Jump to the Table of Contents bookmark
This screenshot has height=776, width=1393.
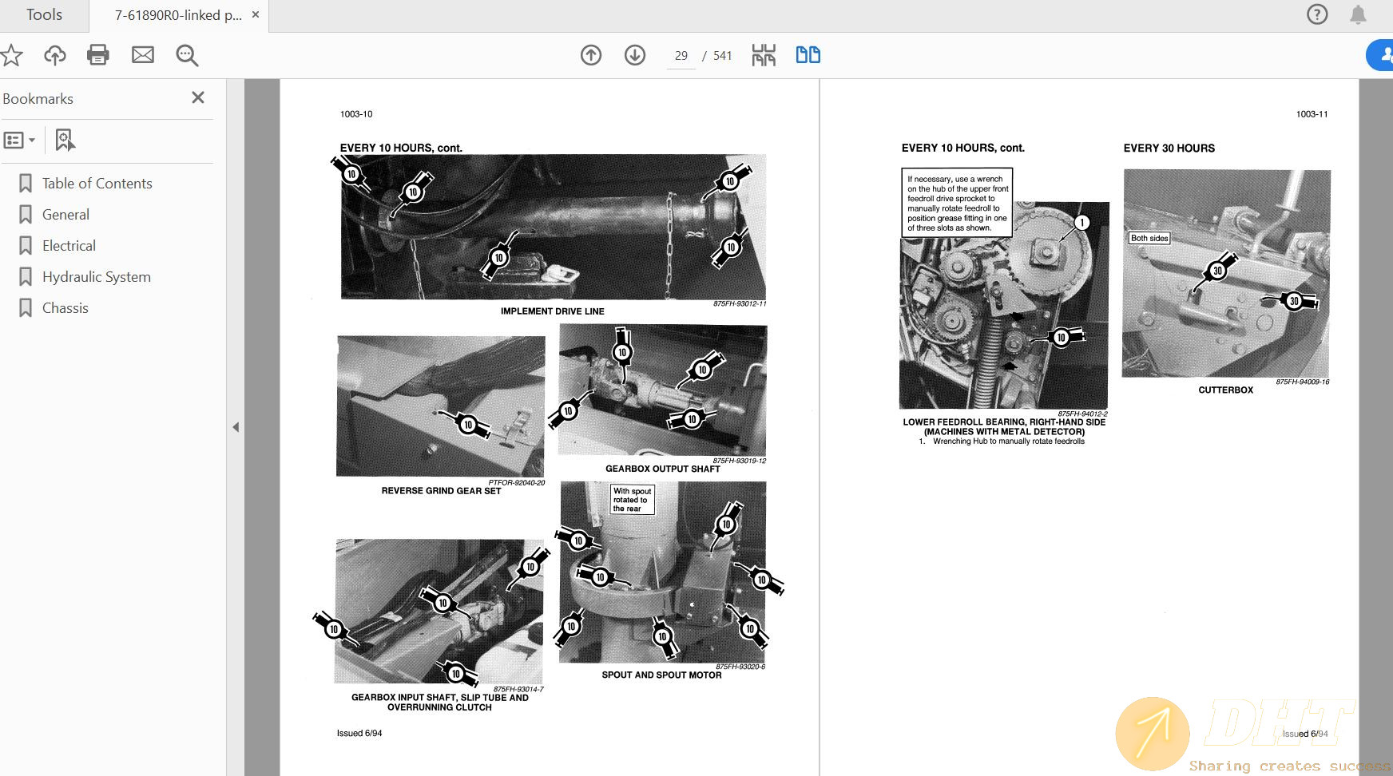tap(97, 184)
